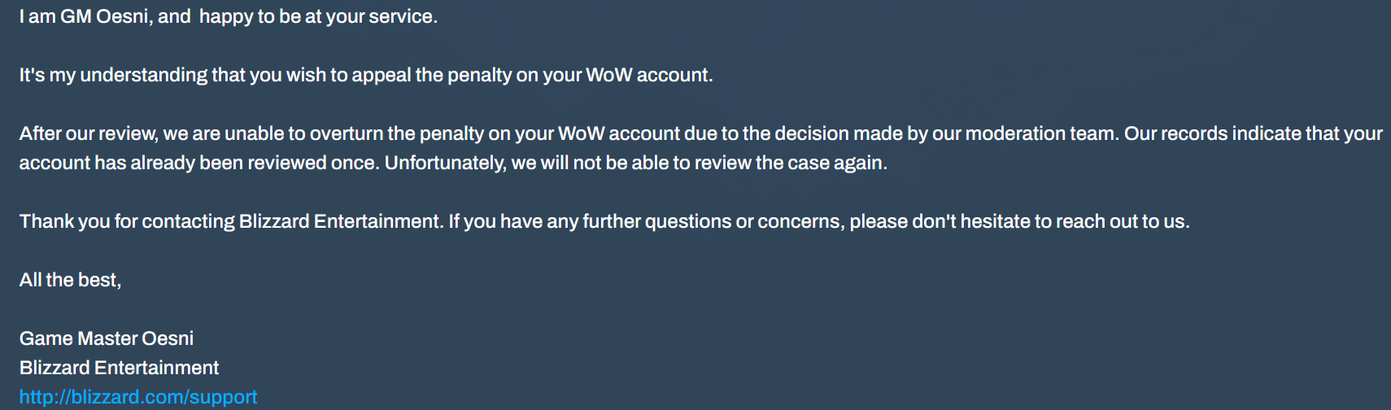Click the sentence starting "Our records indicate"
This screenshot has height=410, width=1391.
click(x=1253, y=133)
